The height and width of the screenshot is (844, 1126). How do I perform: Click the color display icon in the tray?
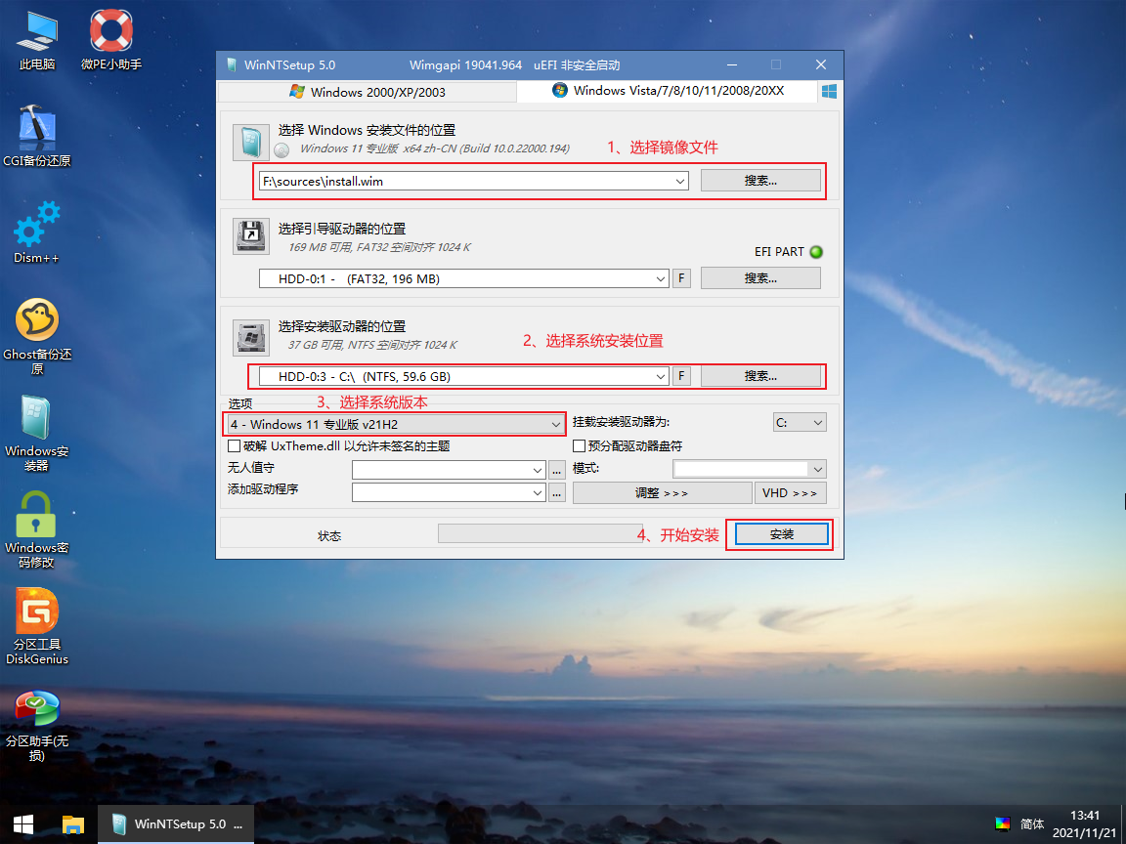pos(1003,823)
